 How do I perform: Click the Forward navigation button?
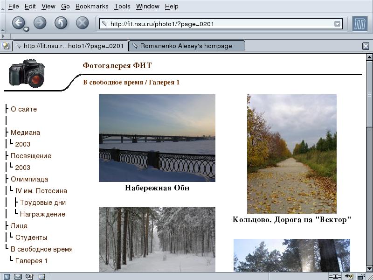click(40, 23)
